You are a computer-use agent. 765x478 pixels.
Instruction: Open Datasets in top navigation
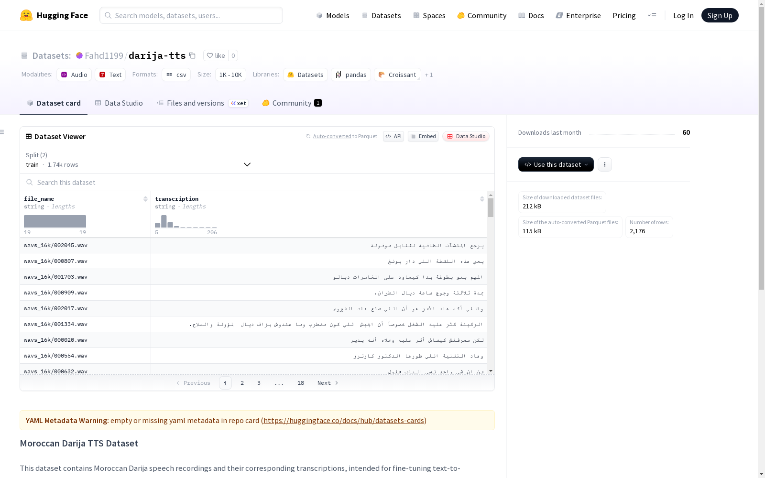tap(381, 15)
